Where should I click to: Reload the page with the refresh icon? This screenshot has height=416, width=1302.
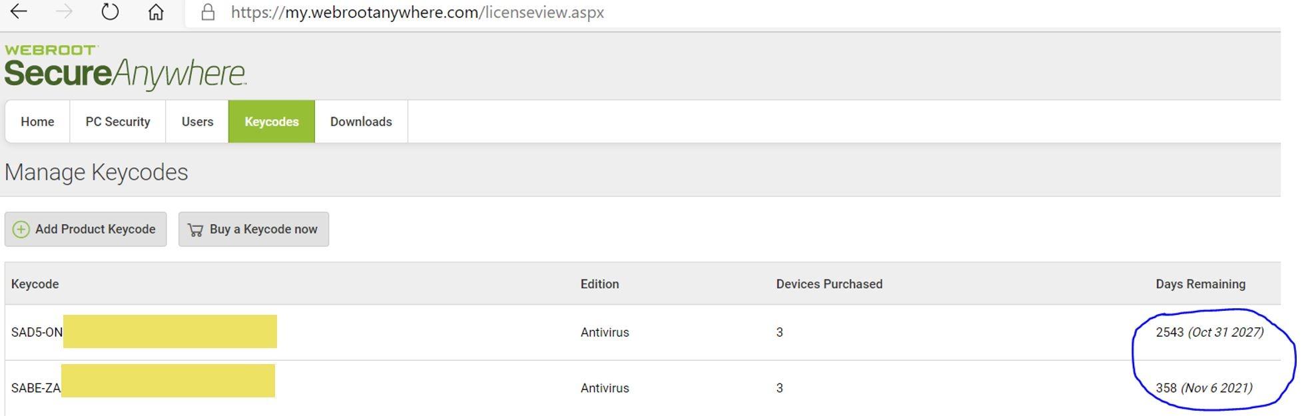point(110,12)
